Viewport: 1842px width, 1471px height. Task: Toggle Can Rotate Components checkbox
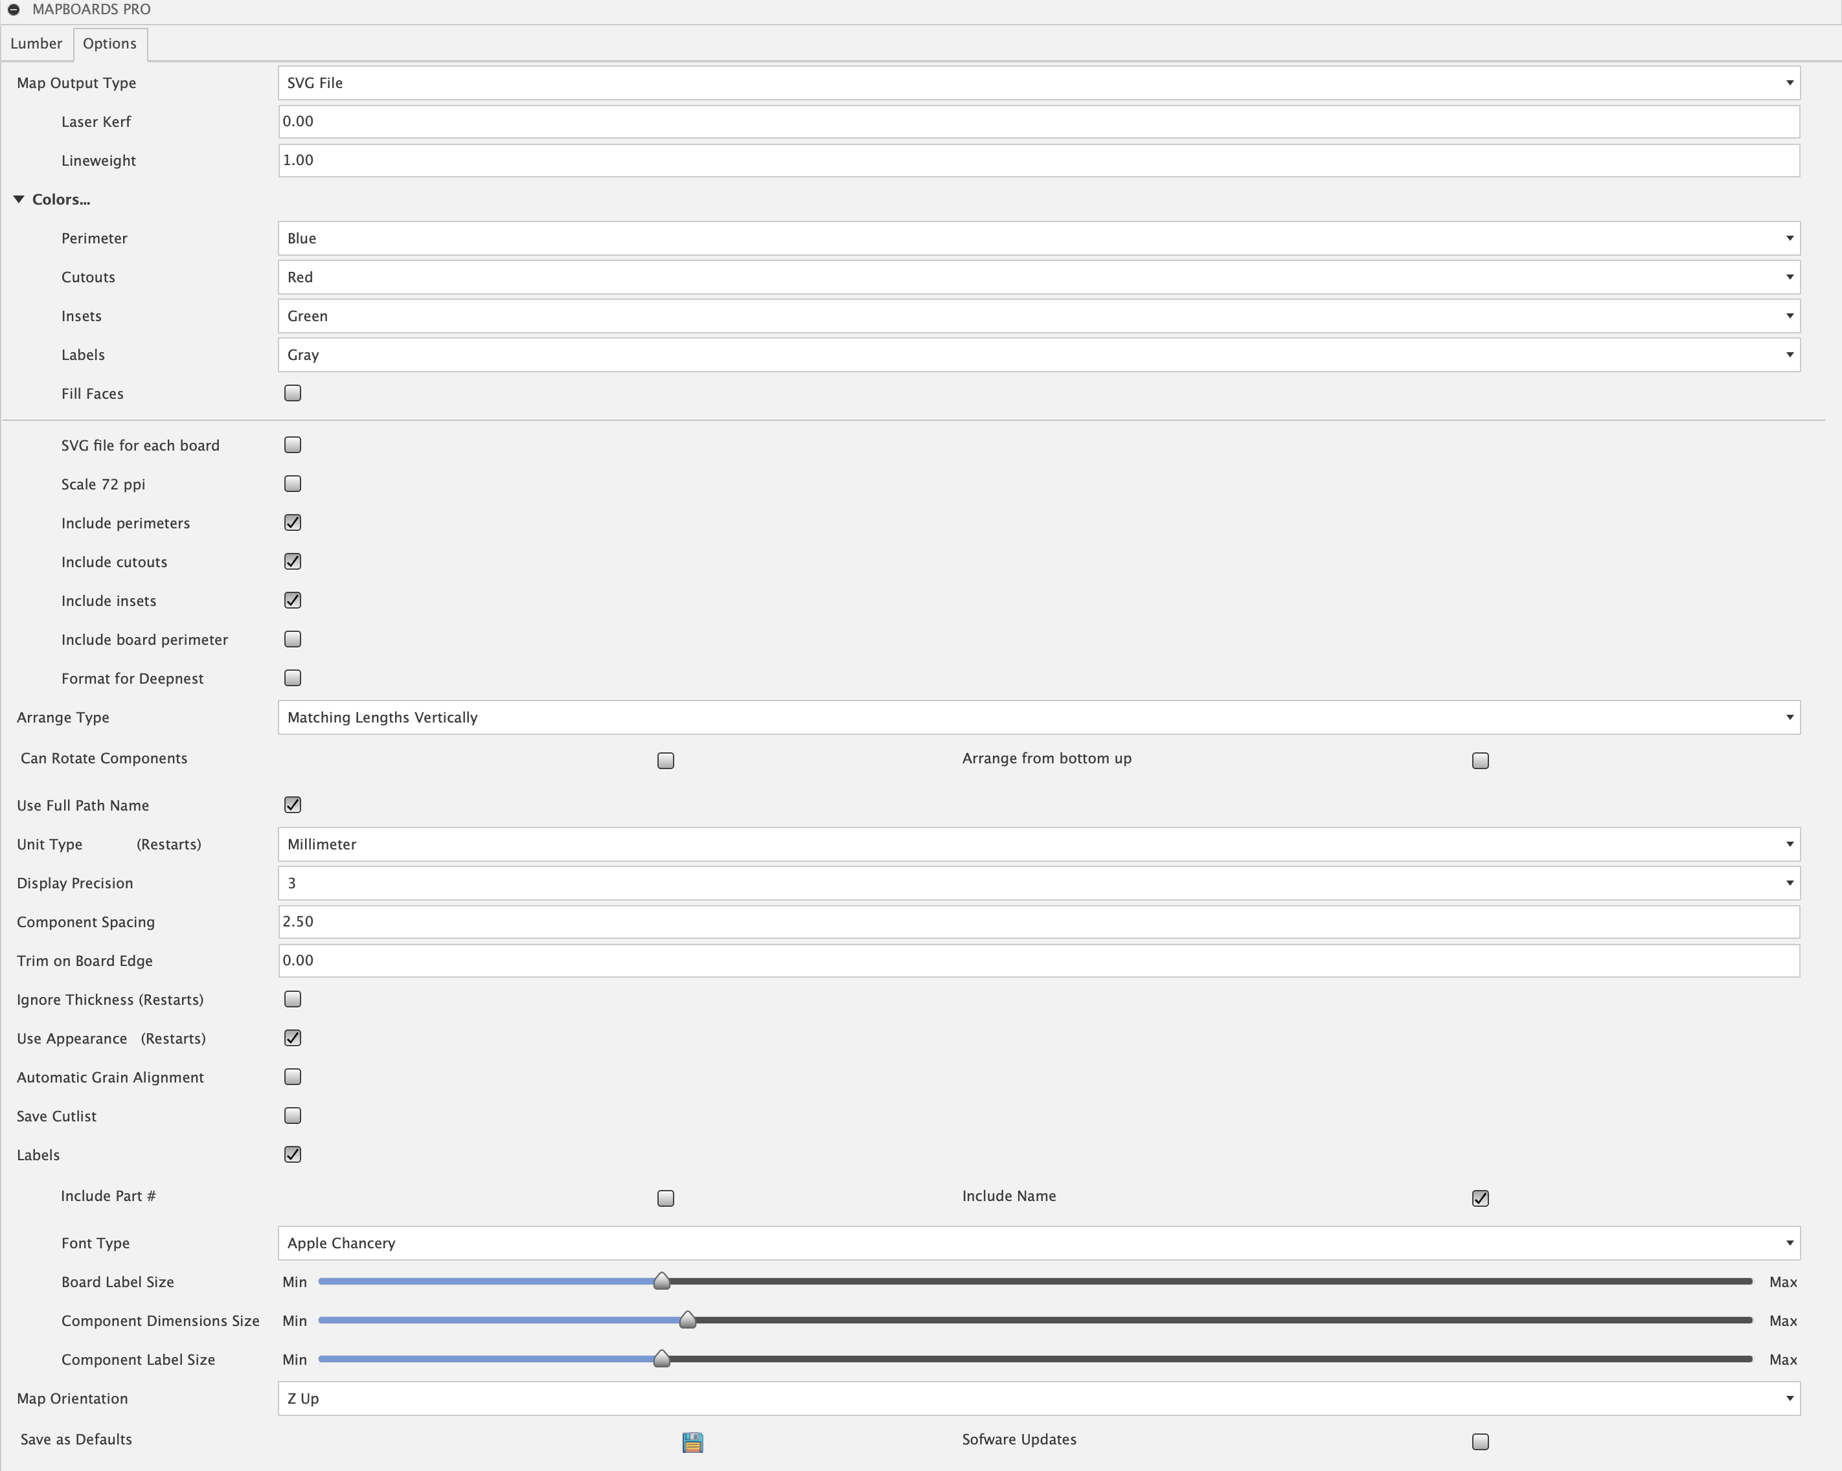click(666, 760)
